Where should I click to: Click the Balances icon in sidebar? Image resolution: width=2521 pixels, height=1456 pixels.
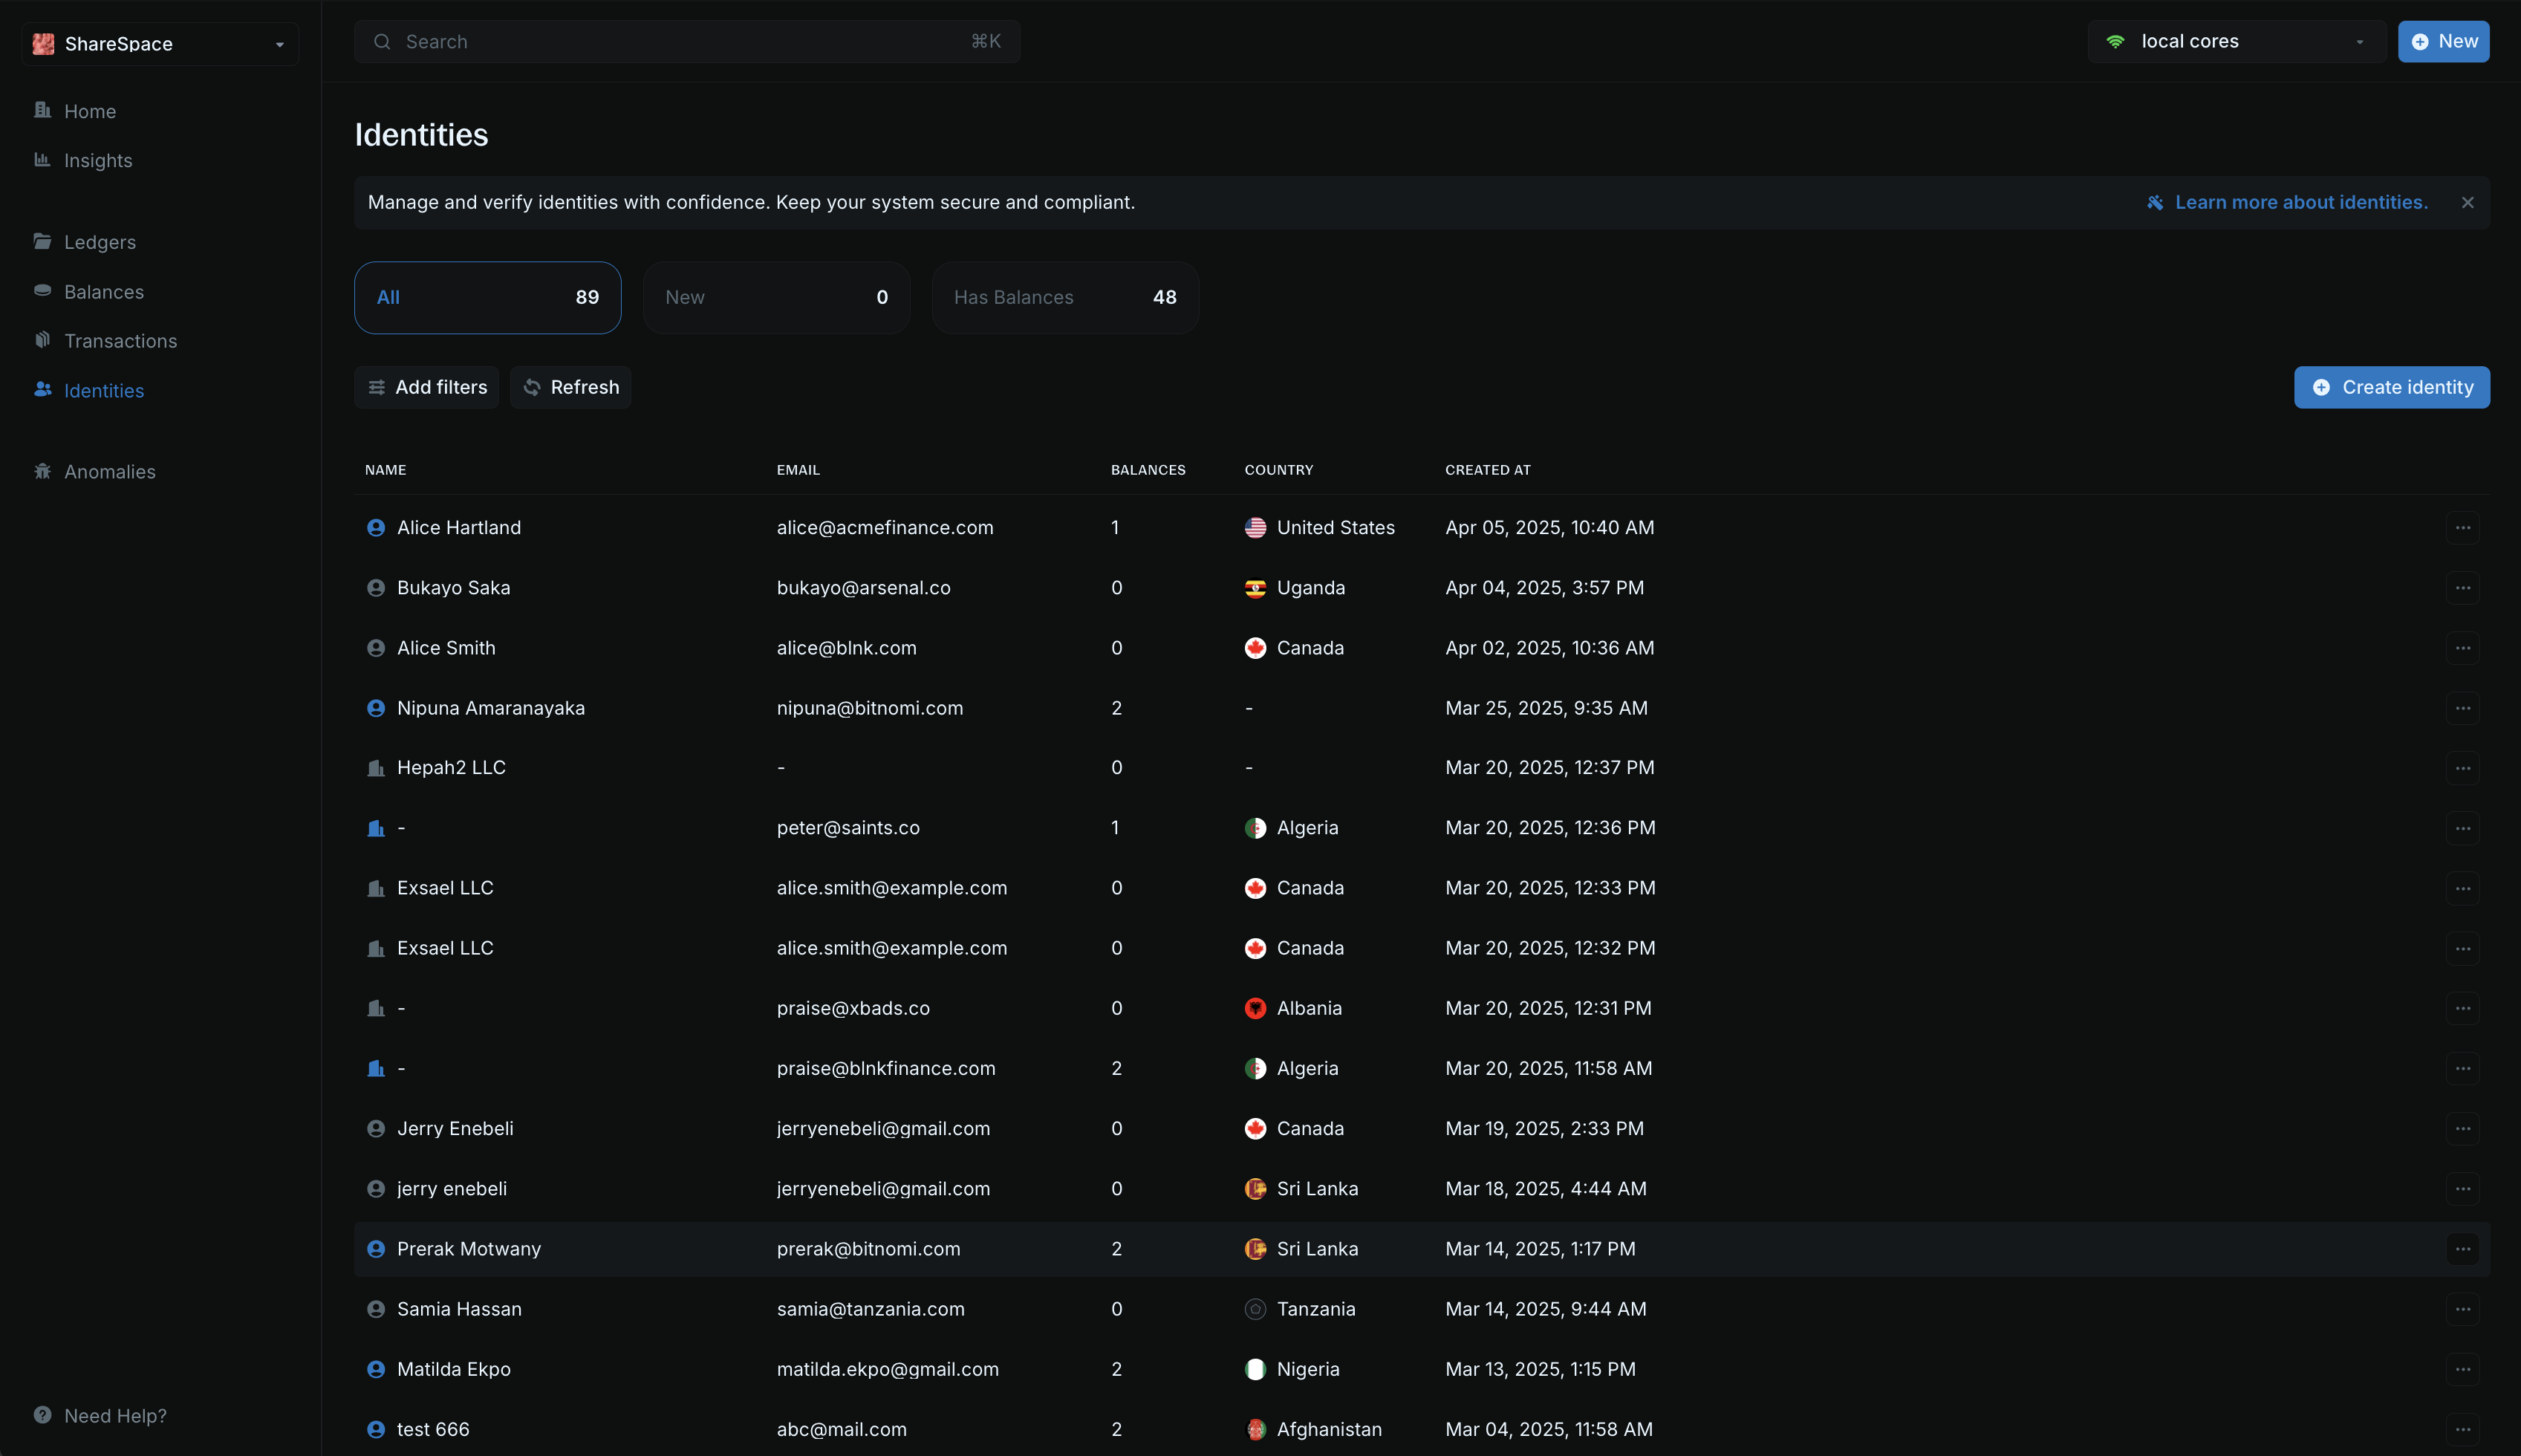coord(43,291)
